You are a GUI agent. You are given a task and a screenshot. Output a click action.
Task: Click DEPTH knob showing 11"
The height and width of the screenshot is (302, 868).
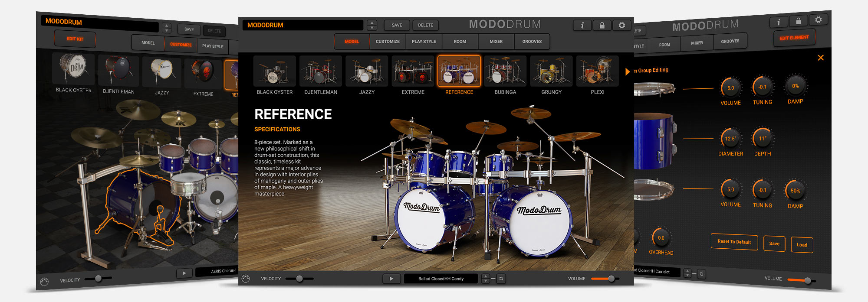click(x=763, y=138)
